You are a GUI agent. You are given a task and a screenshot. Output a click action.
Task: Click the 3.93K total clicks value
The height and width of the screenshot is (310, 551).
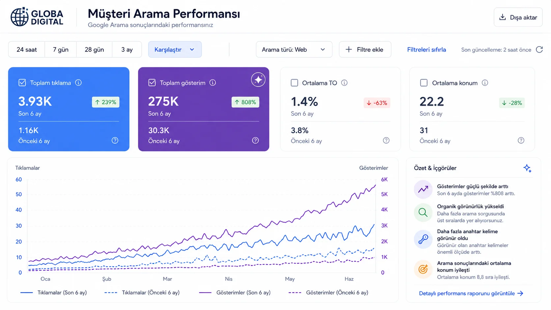[x=35, y=101]
